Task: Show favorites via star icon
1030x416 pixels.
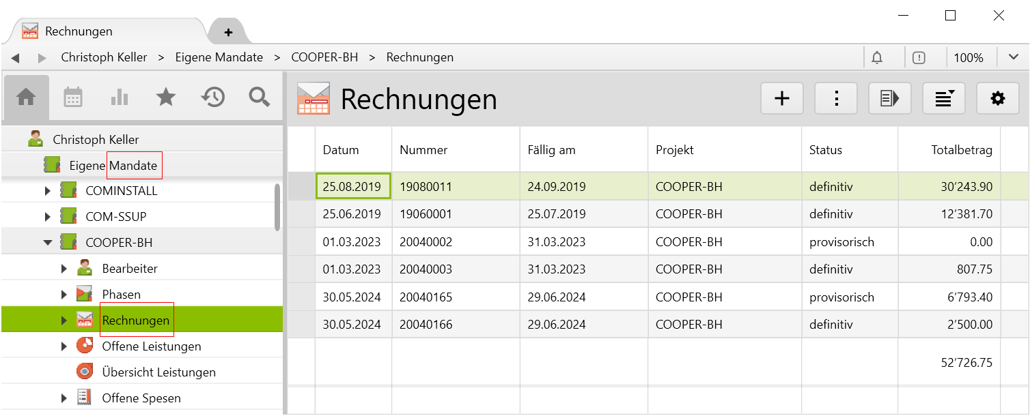Action: (x=166, y=98)
